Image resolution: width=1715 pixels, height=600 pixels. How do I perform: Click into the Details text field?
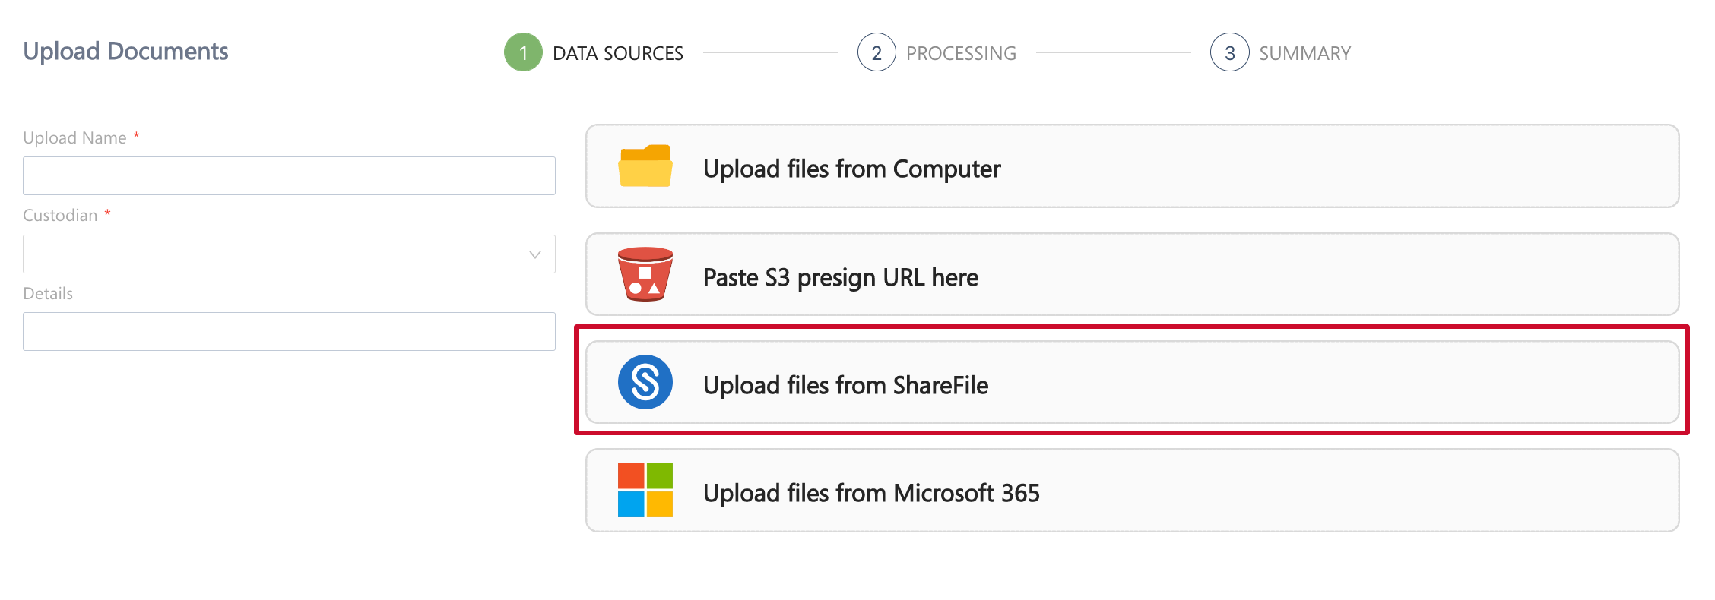[x=289, y=332]
